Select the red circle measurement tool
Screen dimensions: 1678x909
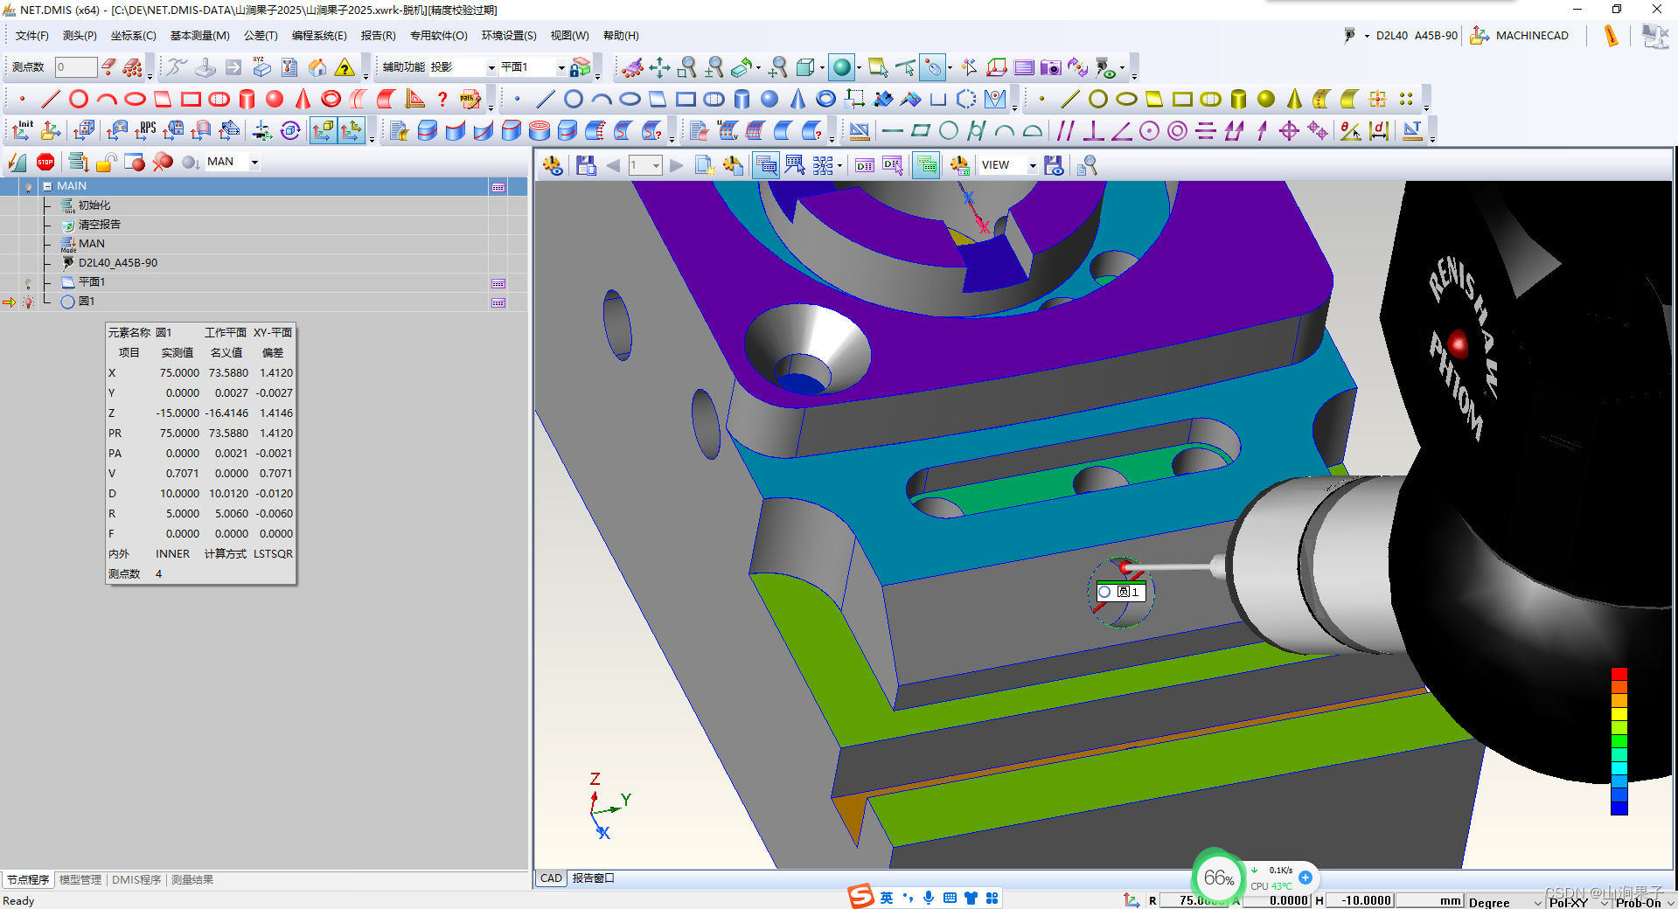79,99
